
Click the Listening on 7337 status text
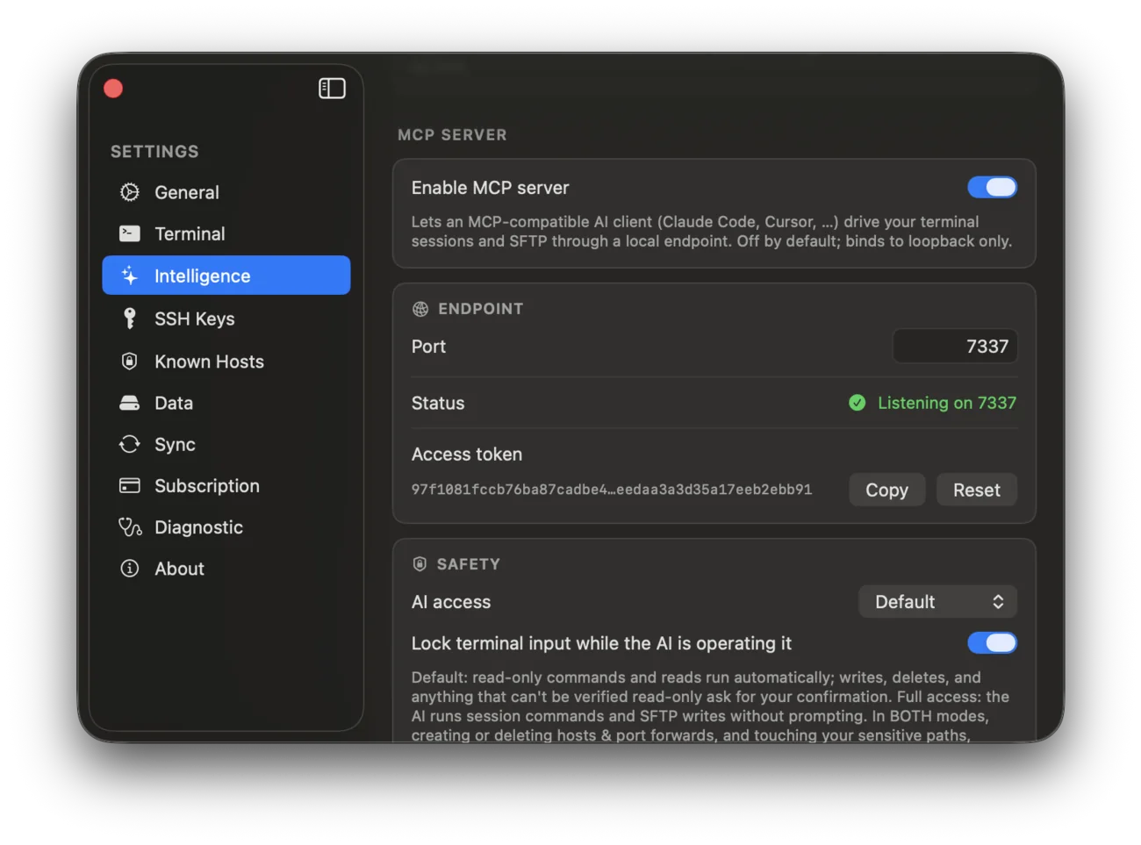947,403
